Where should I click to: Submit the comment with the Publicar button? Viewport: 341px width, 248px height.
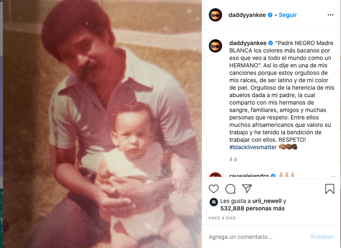point(322,237)
